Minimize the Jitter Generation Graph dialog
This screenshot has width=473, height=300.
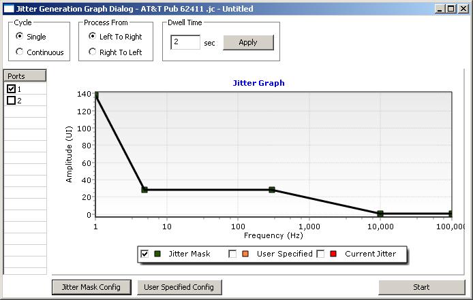click(440, 9)
